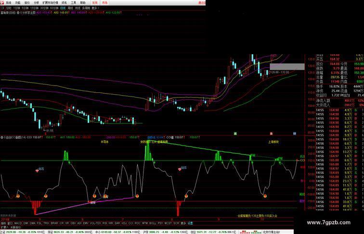Select the 30分钟 period
Image resolution: width=364 pixels, height=234 pixels.
pyautogui.click(x=44, y=8)
